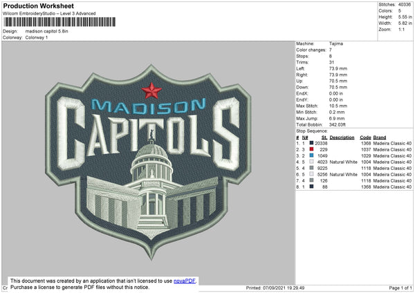Click the Height value 5.55 in
The image size is (415, 293).
(x=405, y=17)
